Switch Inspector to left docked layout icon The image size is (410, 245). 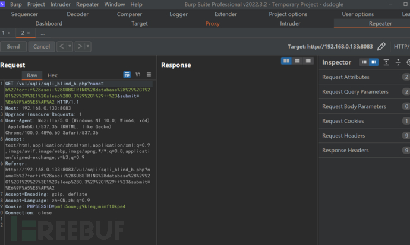point(364,62)
